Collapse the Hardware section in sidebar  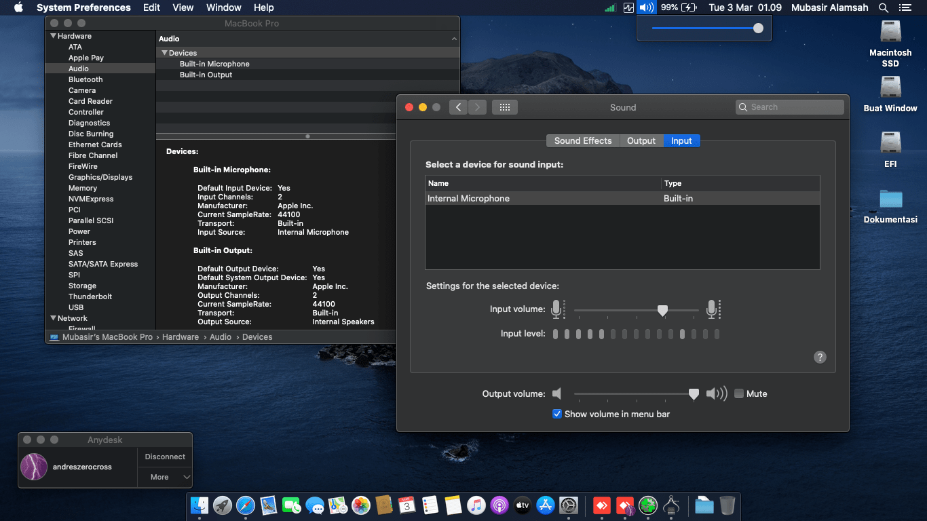[53, 36]
